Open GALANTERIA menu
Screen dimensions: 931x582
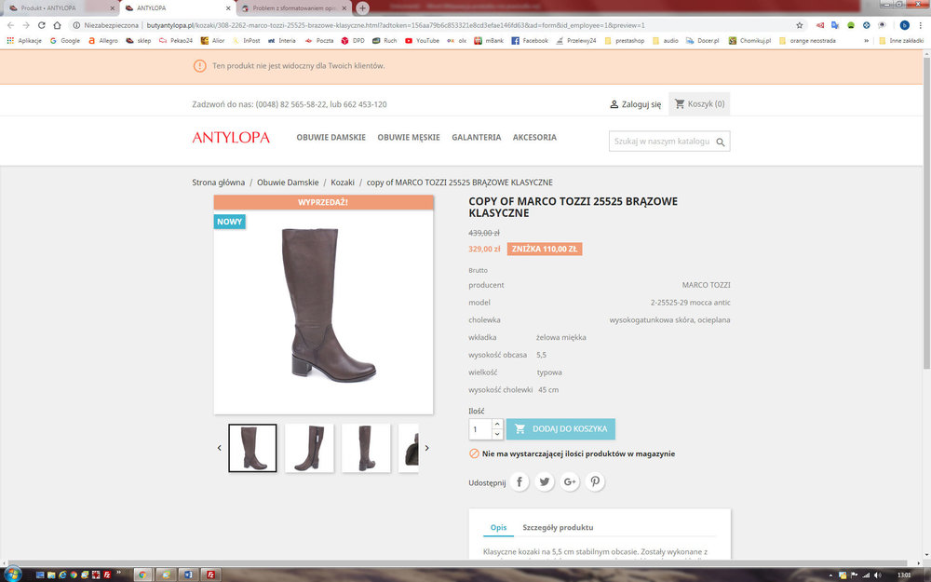(476, 137)
